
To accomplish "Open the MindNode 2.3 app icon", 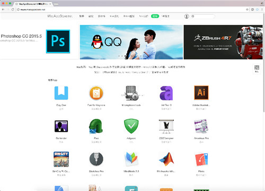I will 131,159.
